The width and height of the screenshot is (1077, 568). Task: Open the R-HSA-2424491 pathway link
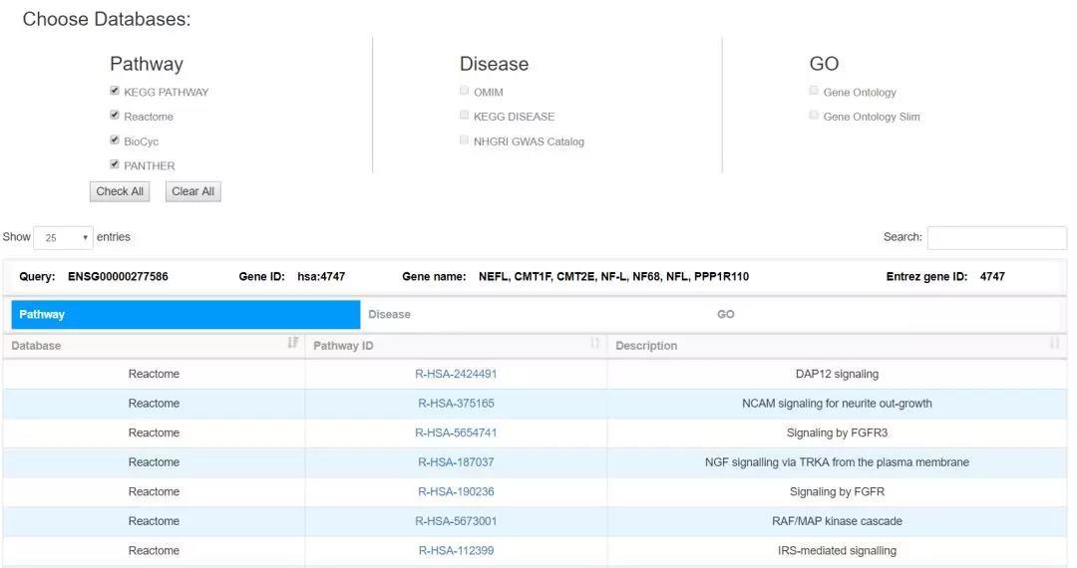pos(456,374)
